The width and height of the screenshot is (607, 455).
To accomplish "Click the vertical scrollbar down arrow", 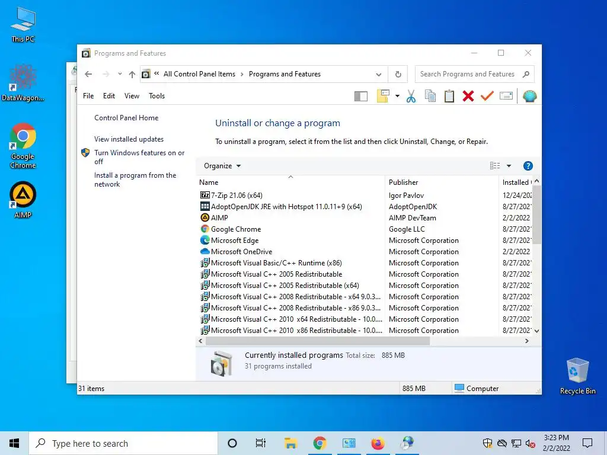I will pos(536,331).
